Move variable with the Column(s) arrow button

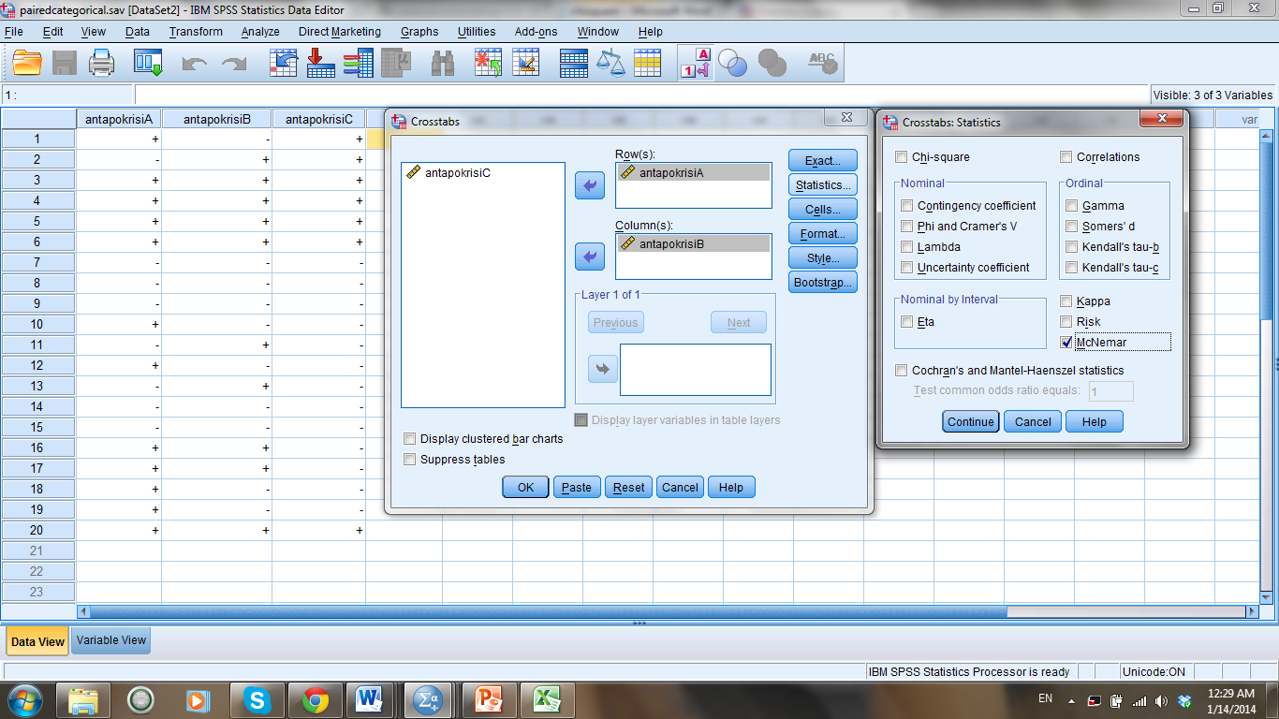pyautogui.click(x=590, y=256)
